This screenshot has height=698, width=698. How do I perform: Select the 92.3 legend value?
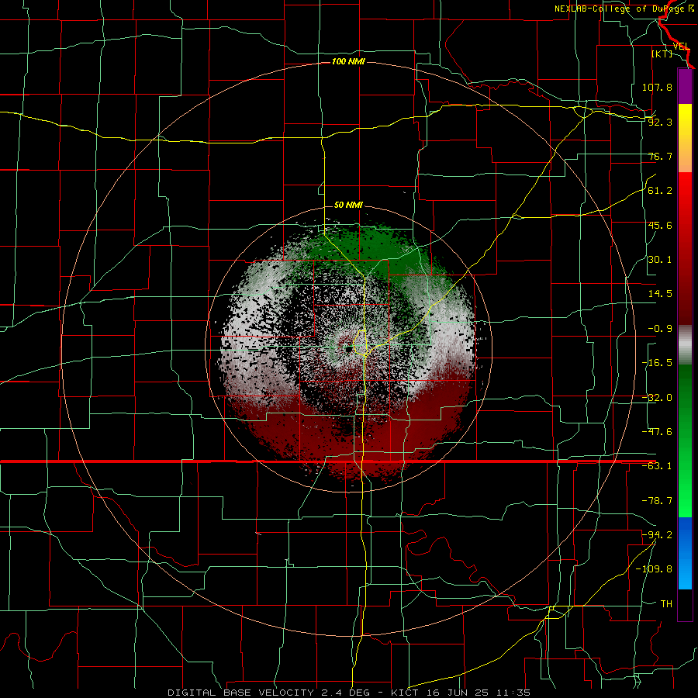660,122
